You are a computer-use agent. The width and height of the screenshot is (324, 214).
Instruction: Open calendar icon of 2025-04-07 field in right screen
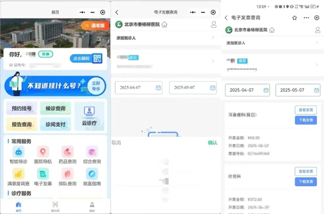coord(266,90)
